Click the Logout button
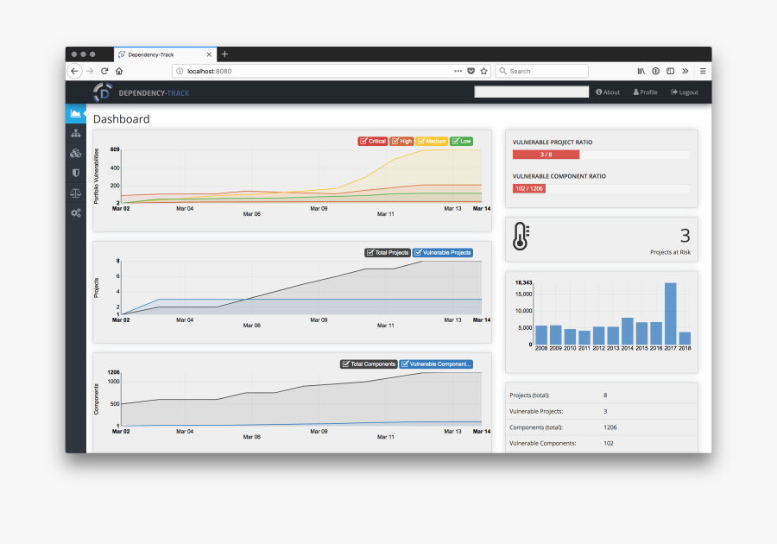The image size is (777, 544). click(684, 92)
